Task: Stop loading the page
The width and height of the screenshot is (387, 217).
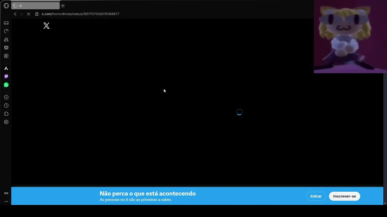Action: pyautogui.click(x=28, y=14)
